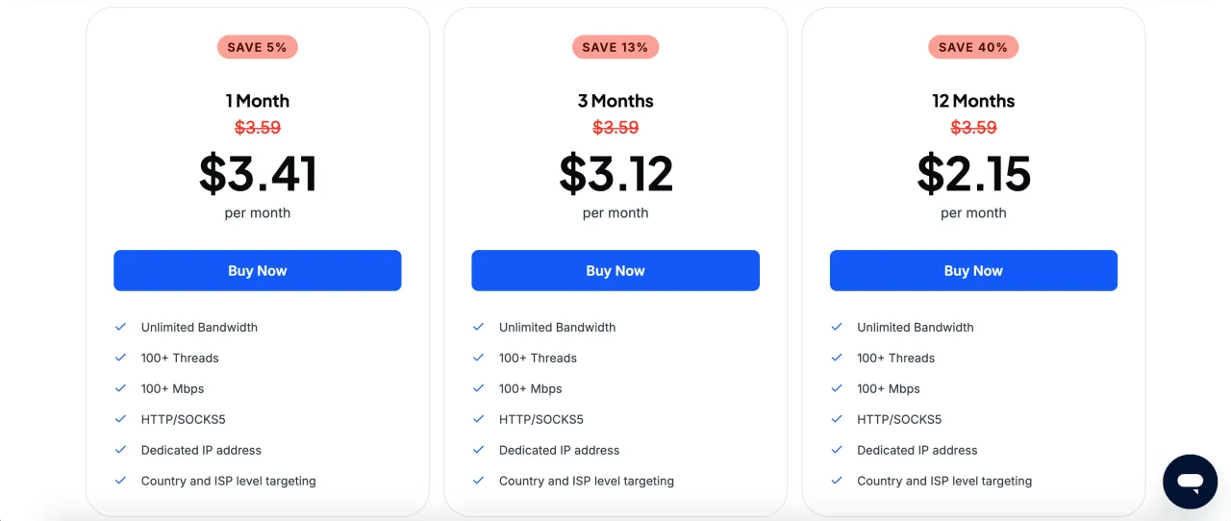1231x521 pixels.
Task: Select the $2.15 per month price
Action: tap(973, 174)
